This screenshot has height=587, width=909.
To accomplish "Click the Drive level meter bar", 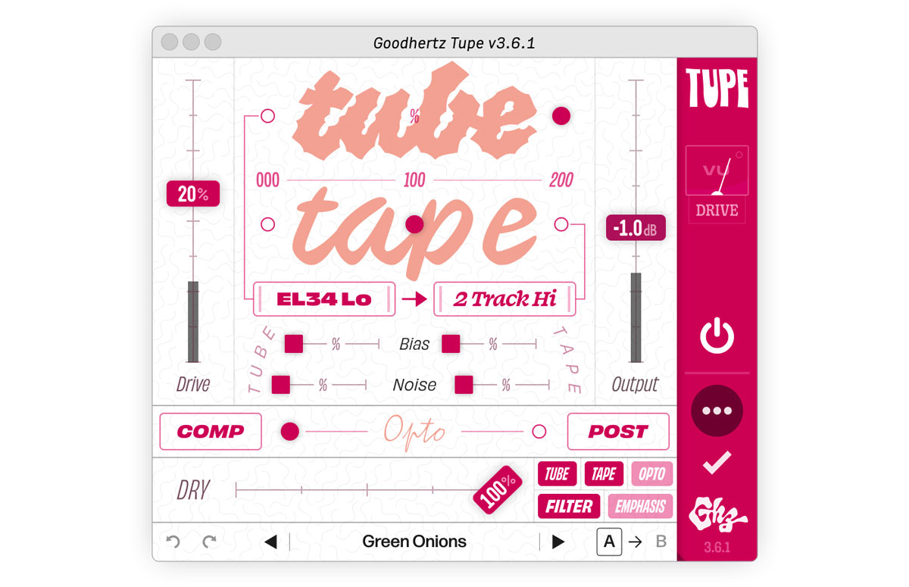I will (x=193, y=322).
